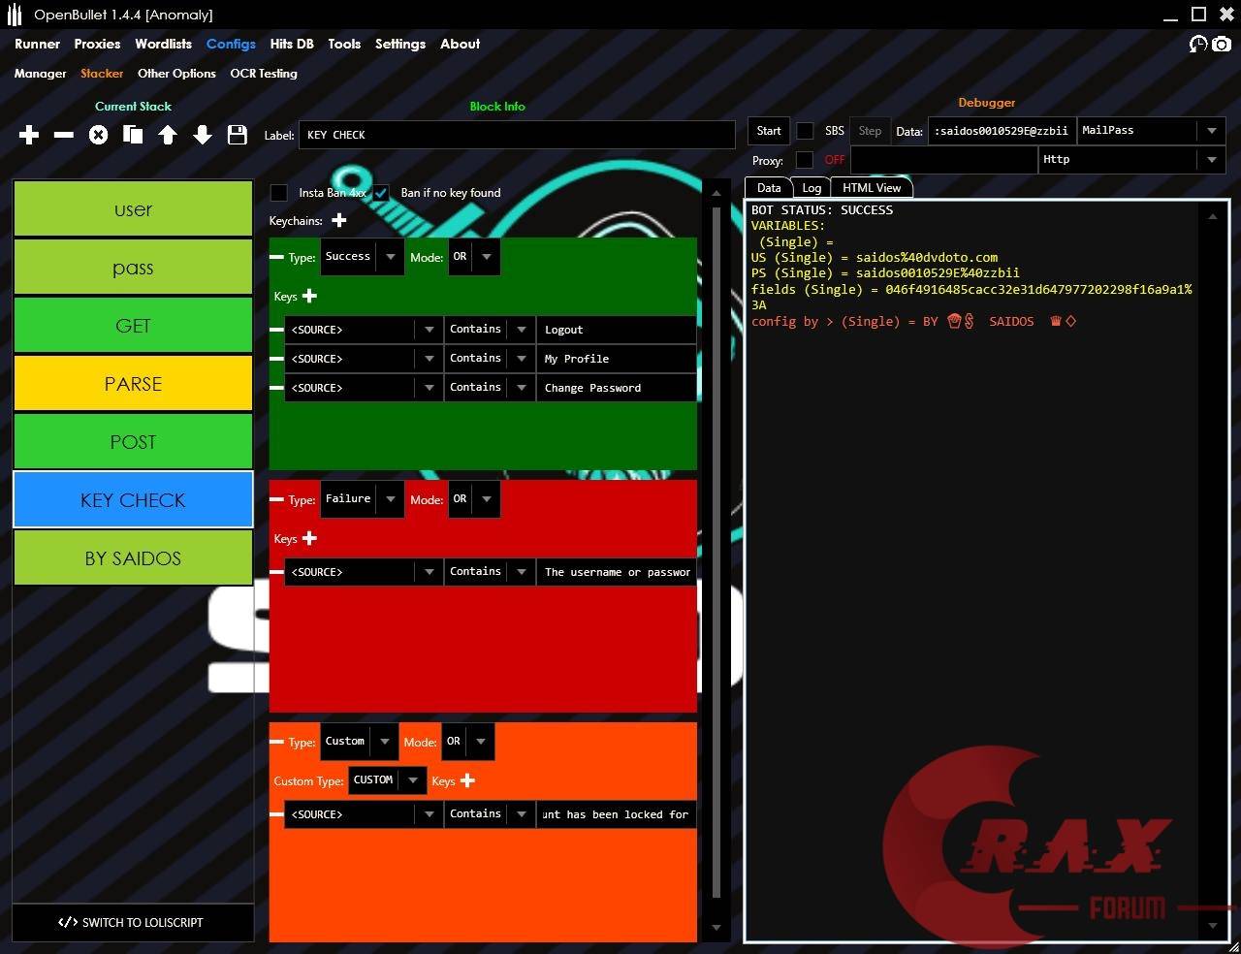Image resolution: width=1241 pixels, height=954 pixels.
Task: Remove the selected block using minus icon
Action: (x=63, y=135)
